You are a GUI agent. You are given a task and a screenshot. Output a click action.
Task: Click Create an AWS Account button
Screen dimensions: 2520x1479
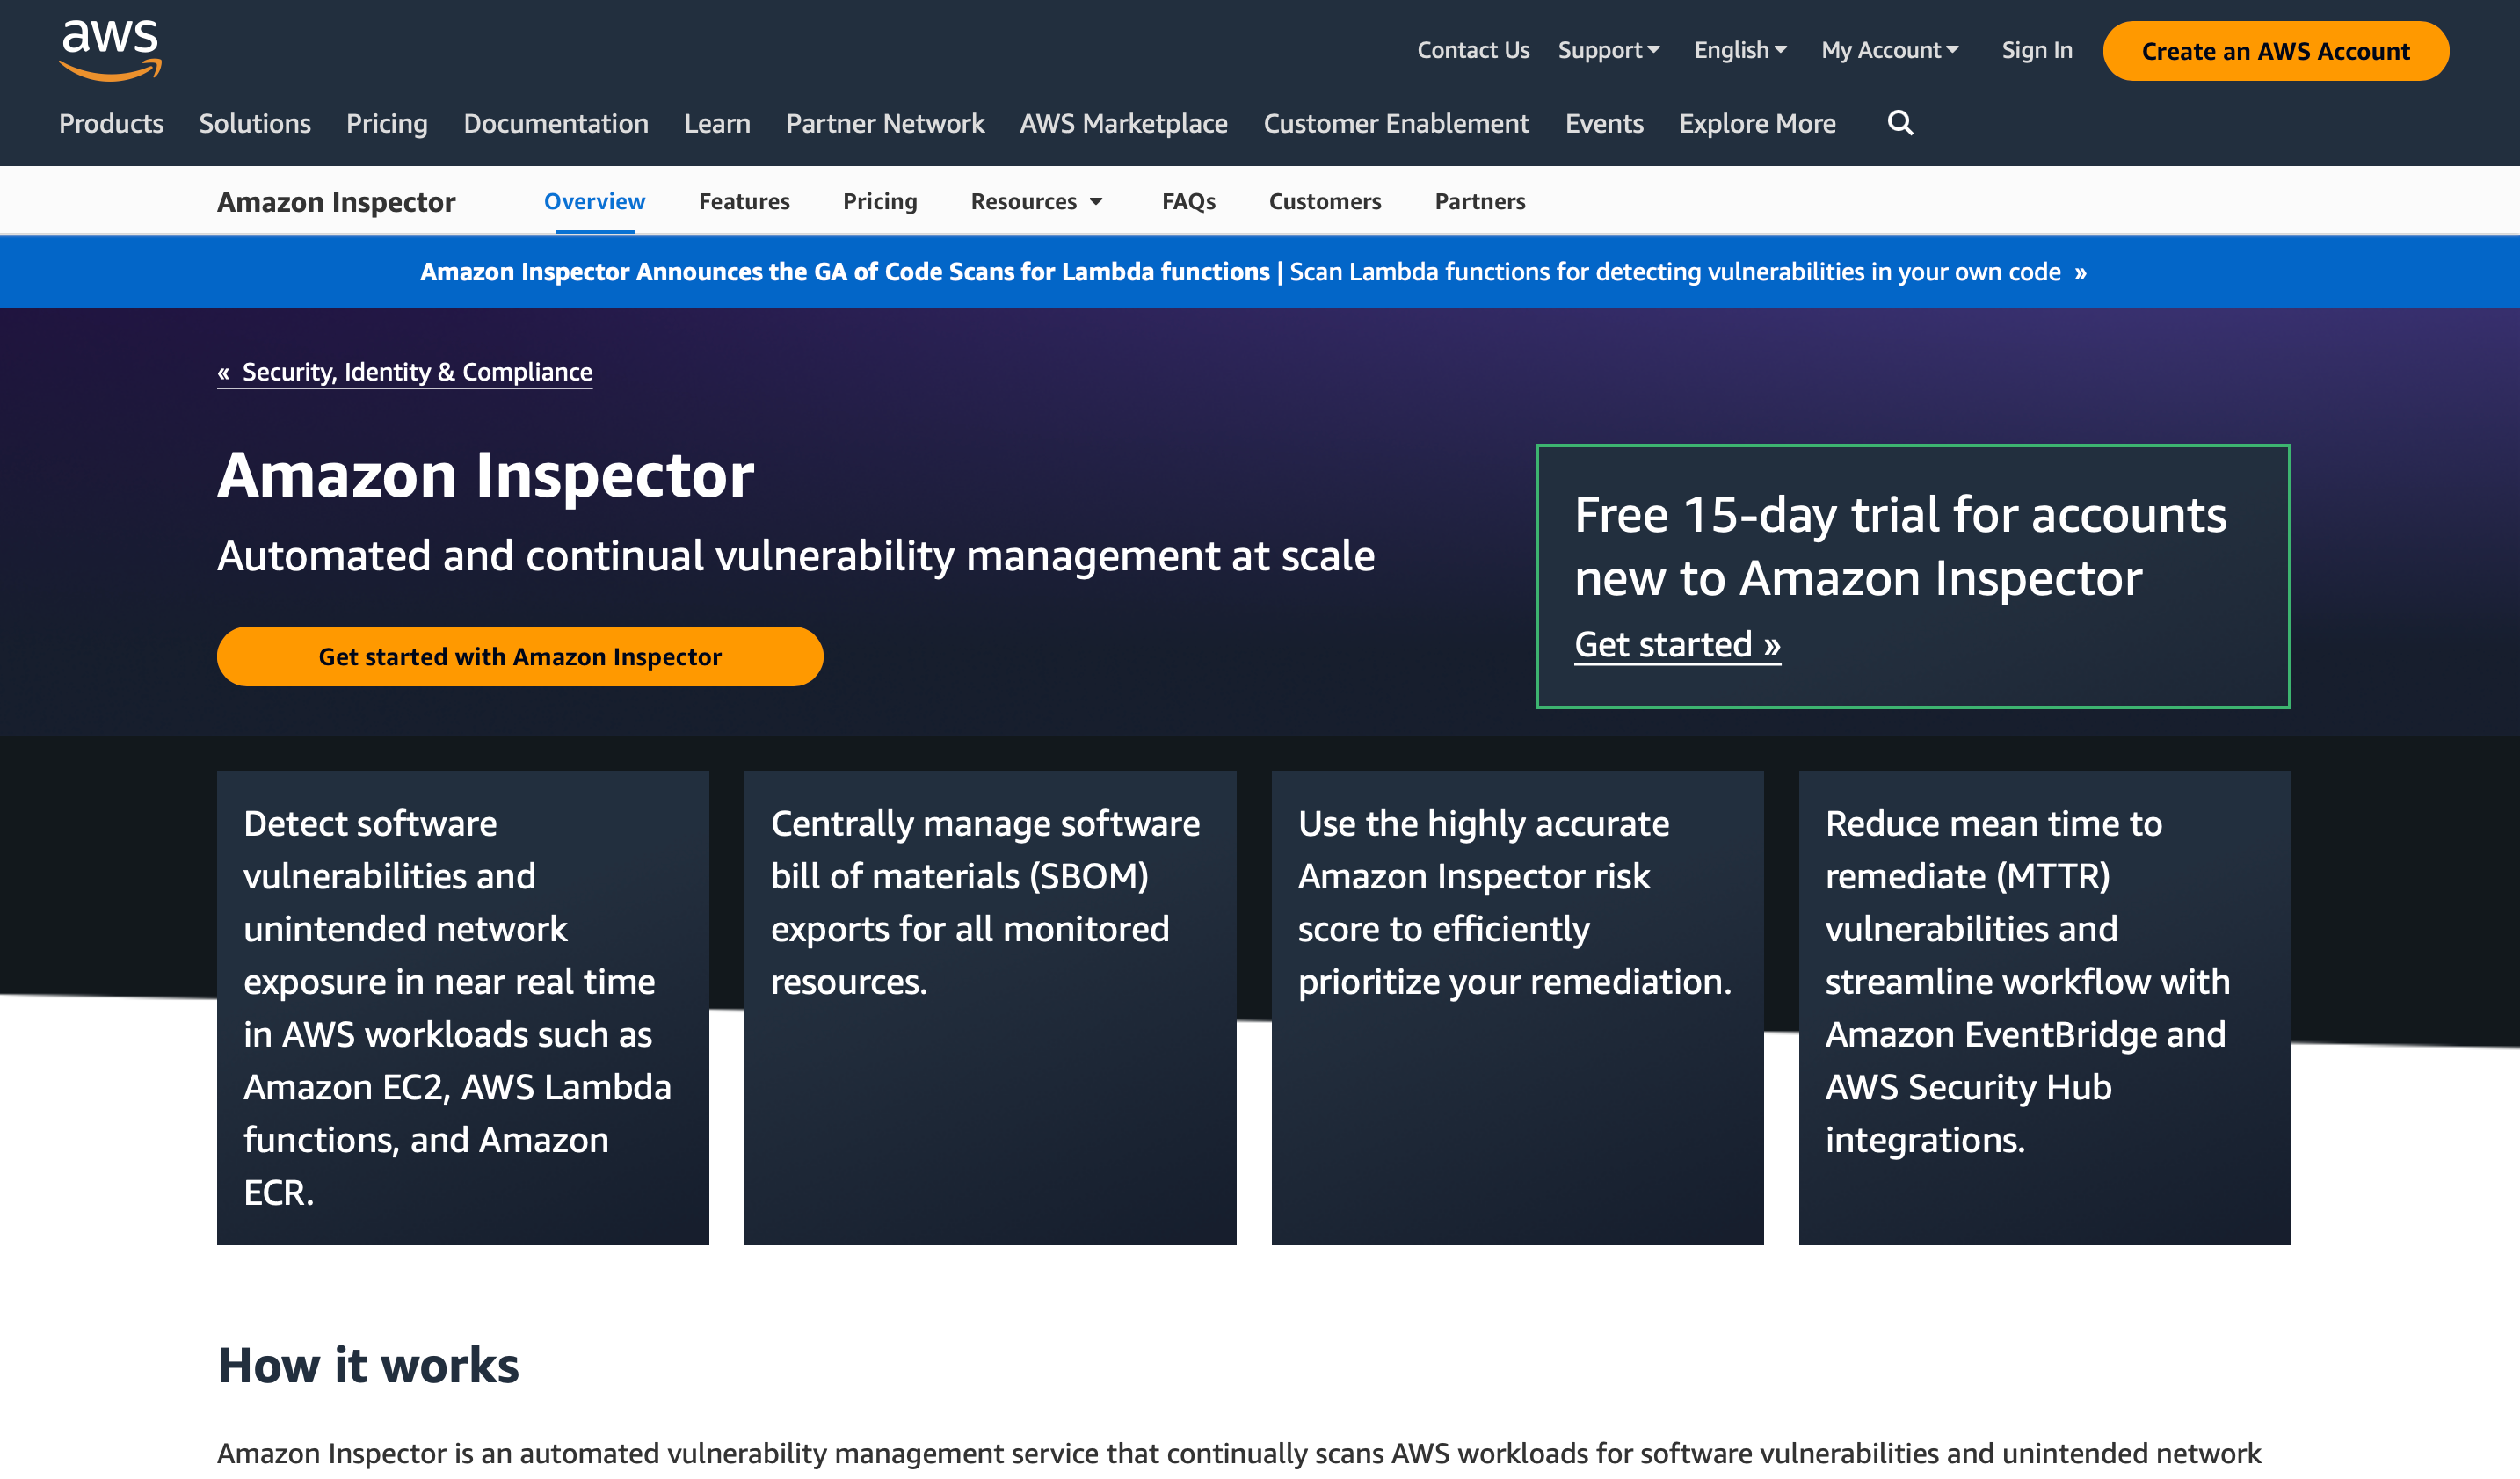(2275, 51)
